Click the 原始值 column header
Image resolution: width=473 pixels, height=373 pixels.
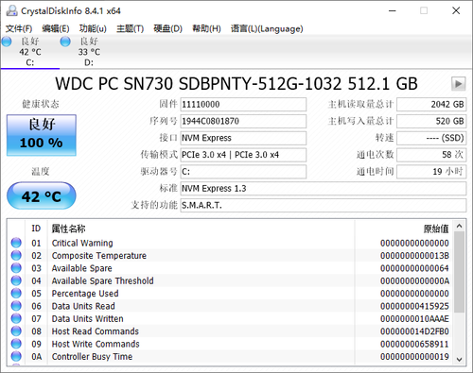(x=404, y=229)
